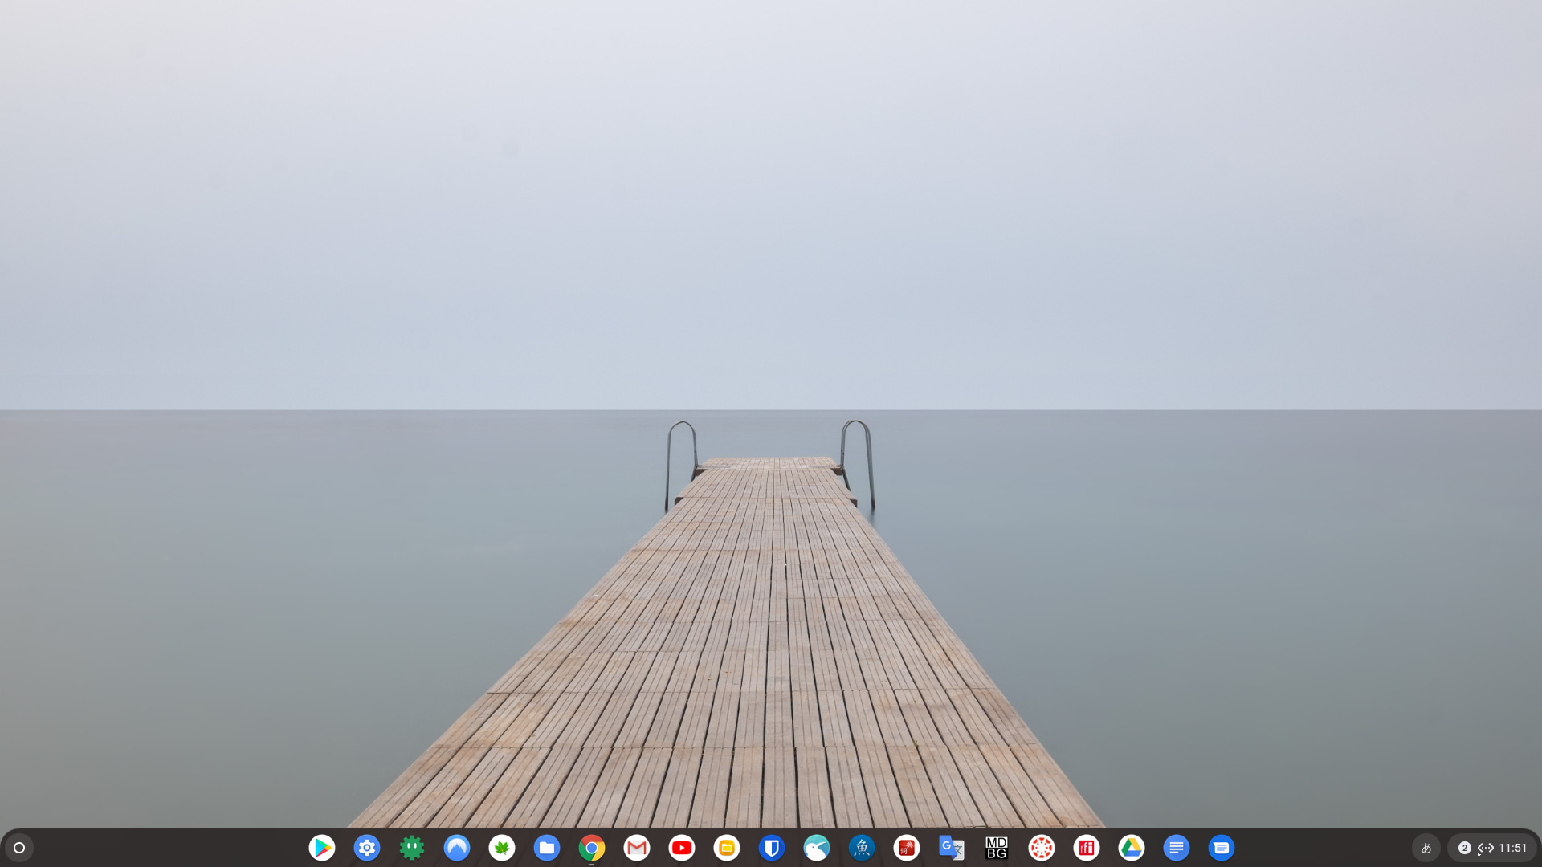The image size is (1542, 867).
Task: Open the blue Files app
Action: click(547, 848)
